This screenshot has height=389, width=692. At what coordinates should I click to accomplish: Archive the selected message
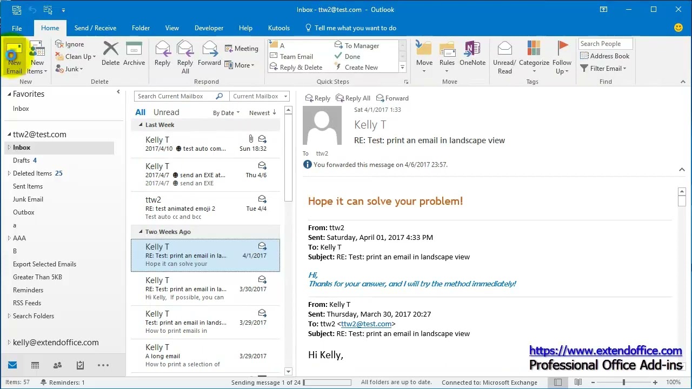[x=134, y=54]
